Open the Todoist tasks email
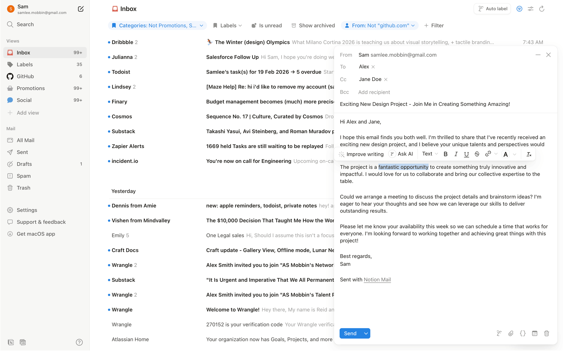 pyautogui.click(x=221, y=72)
